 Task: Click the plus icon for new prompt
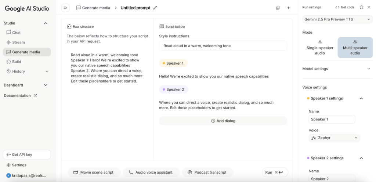click(288, 8)
